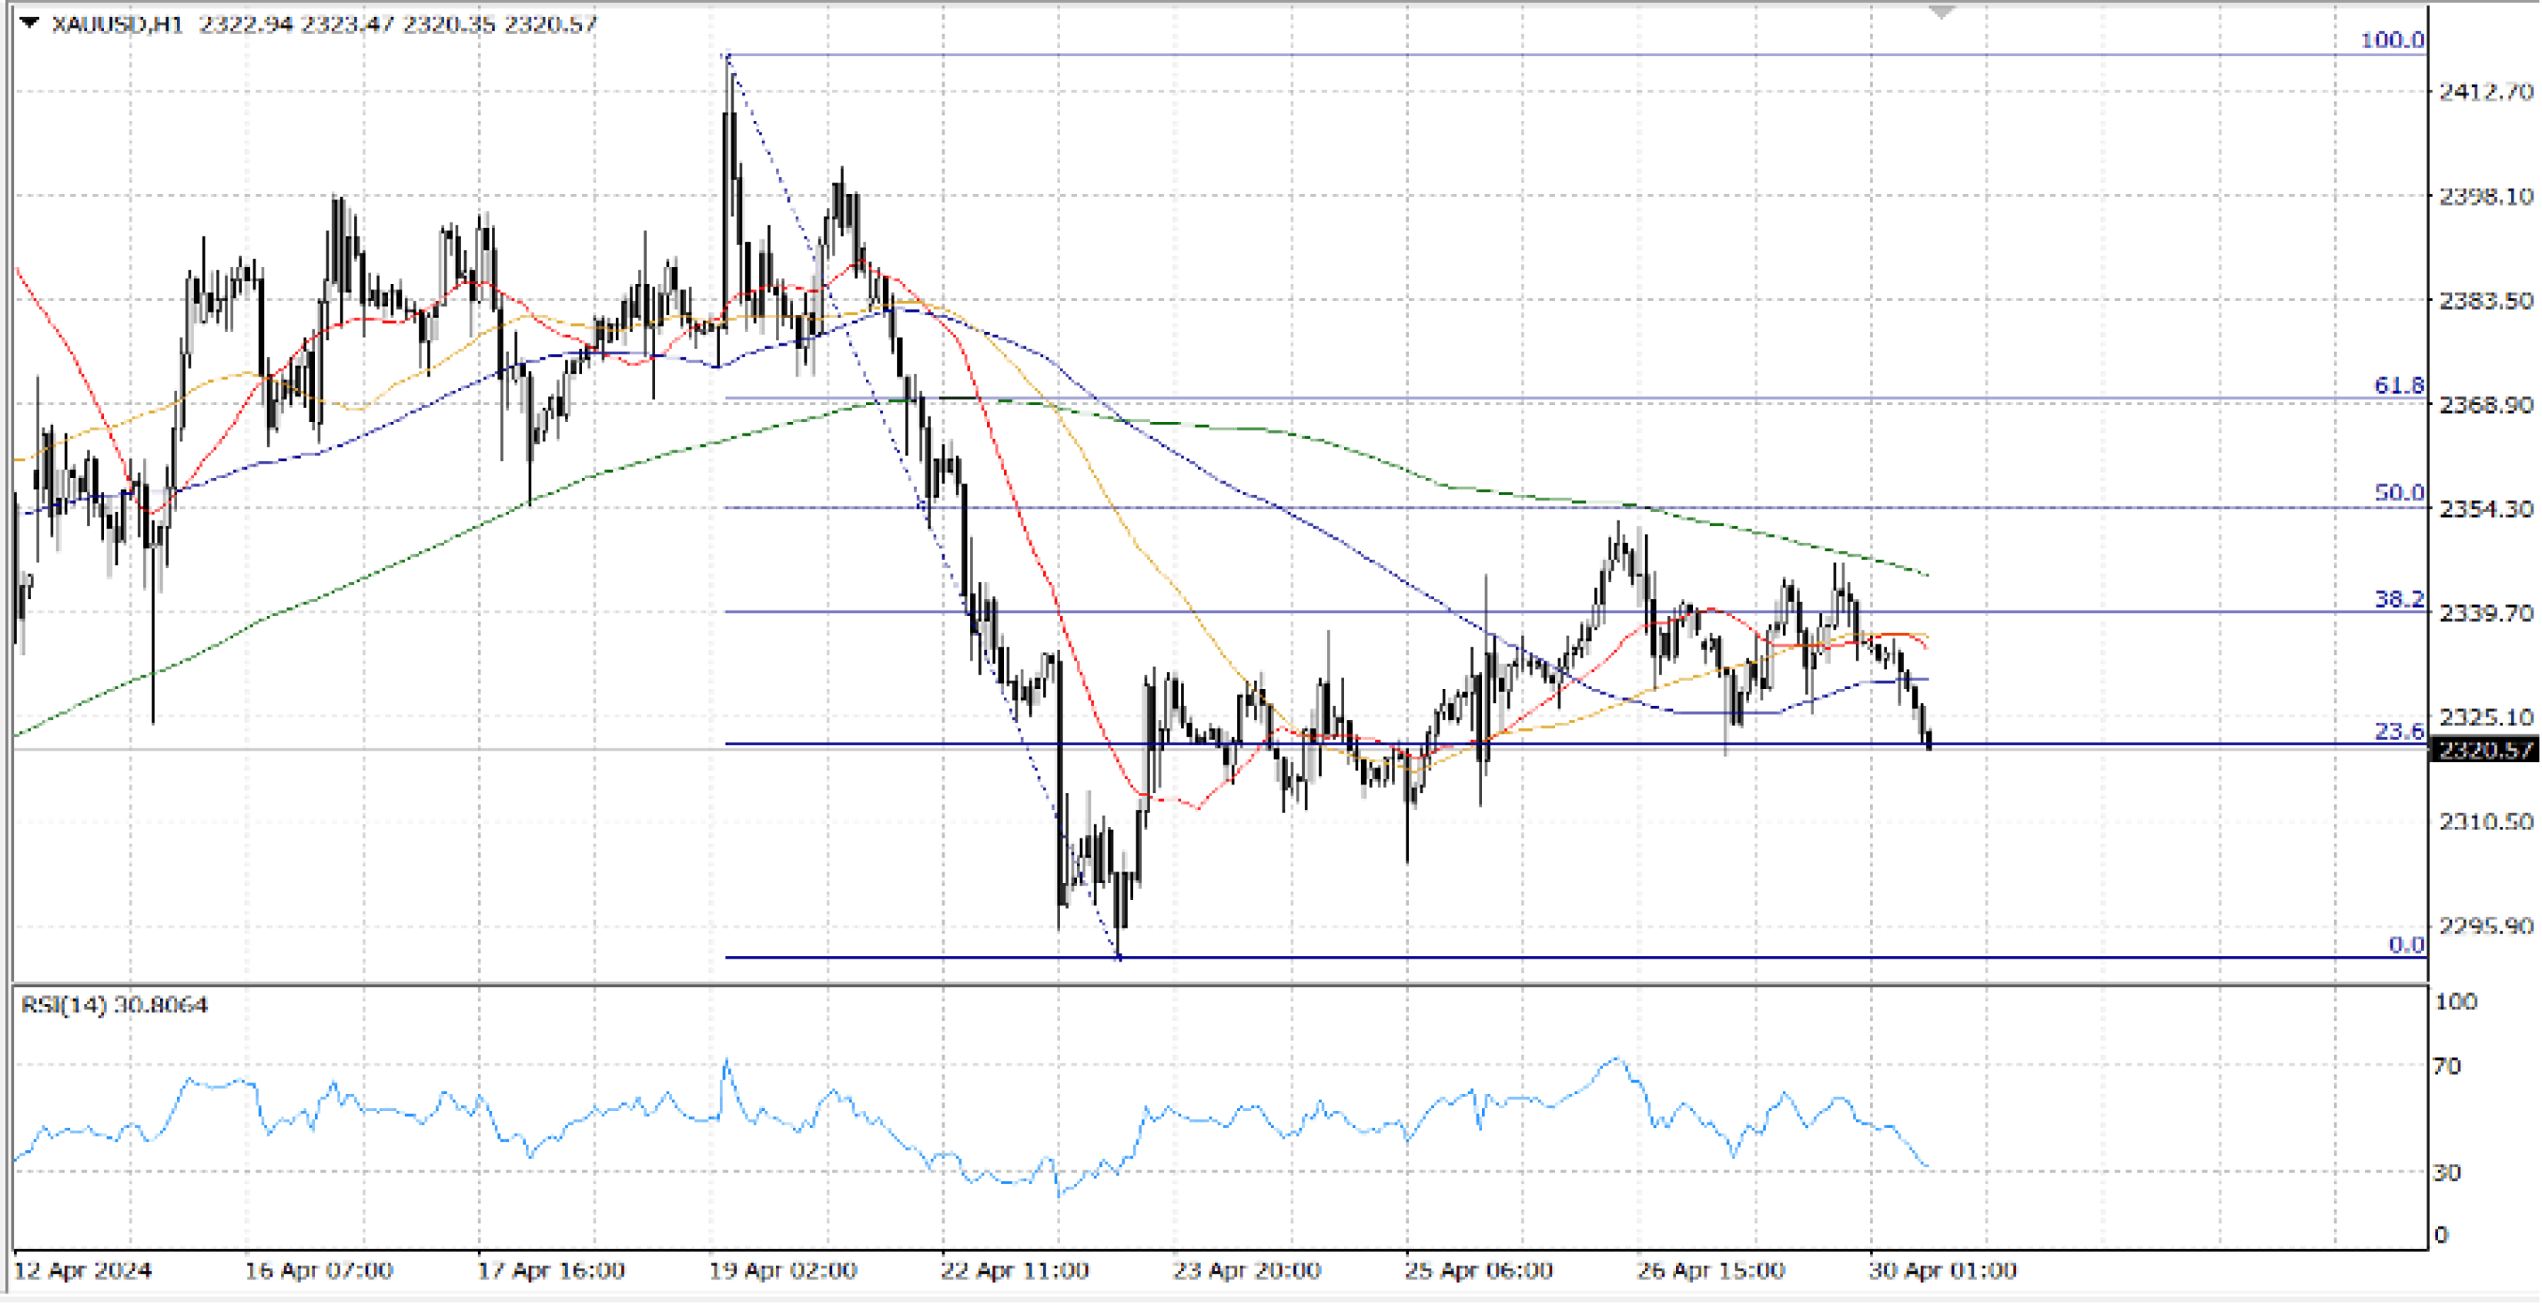Select the 100.0 Fibonacci level label
2542x1305 pixels.
coord(2391,41)
